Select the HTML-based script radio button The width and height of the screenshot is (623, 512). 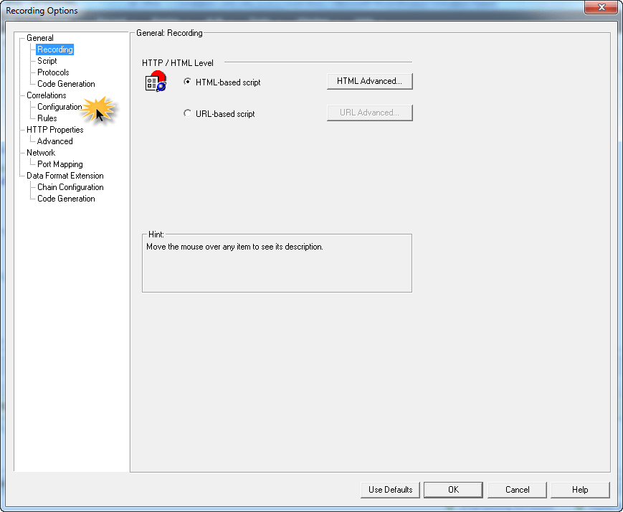coord(188,82)
